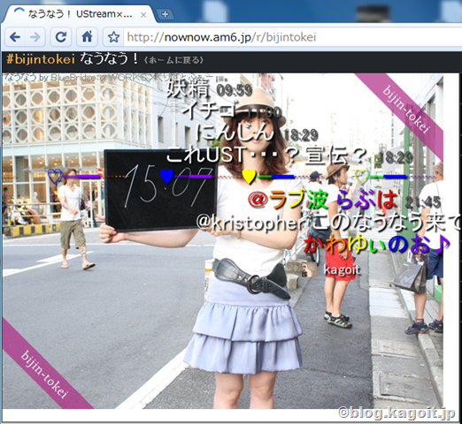Open a new tab with plus button
The width and height of the screenshot is (462, 424).
[165, 14]
